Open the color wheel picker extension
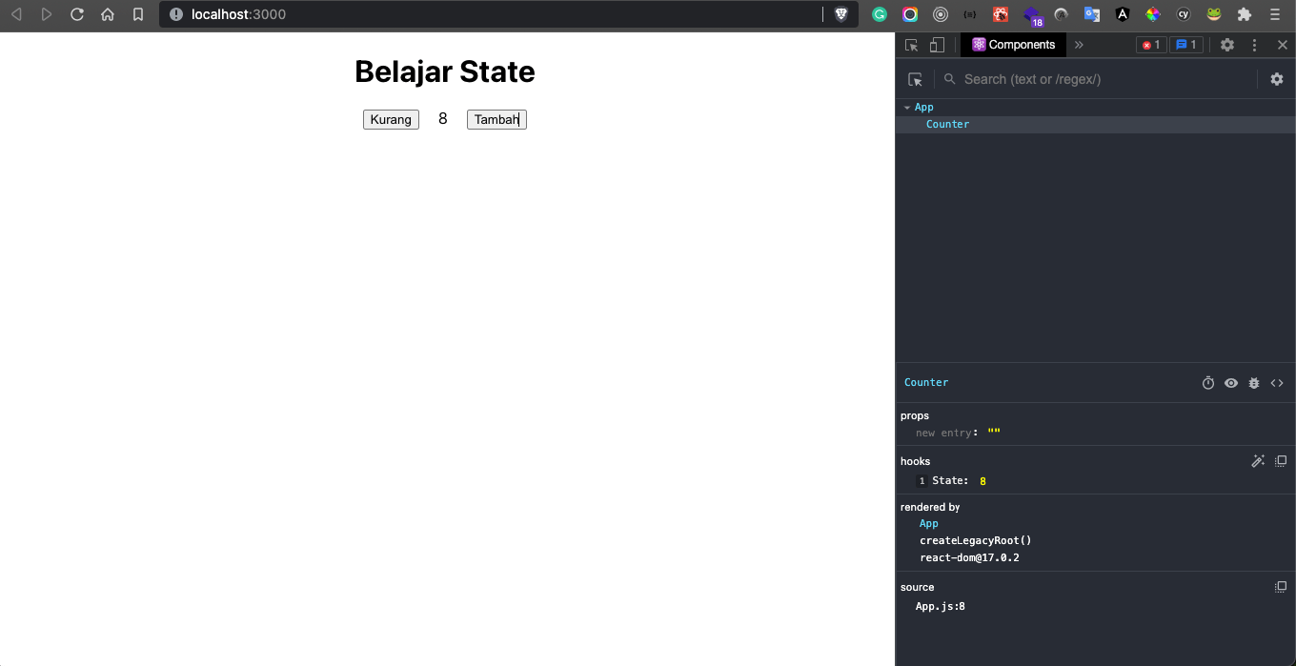 (1153, 14)
